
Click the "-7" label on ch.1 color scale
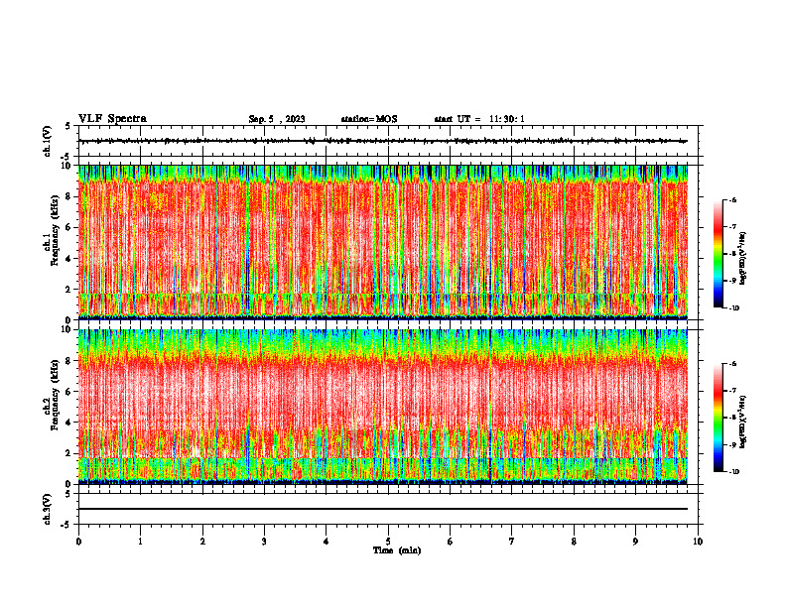point(732,227)
